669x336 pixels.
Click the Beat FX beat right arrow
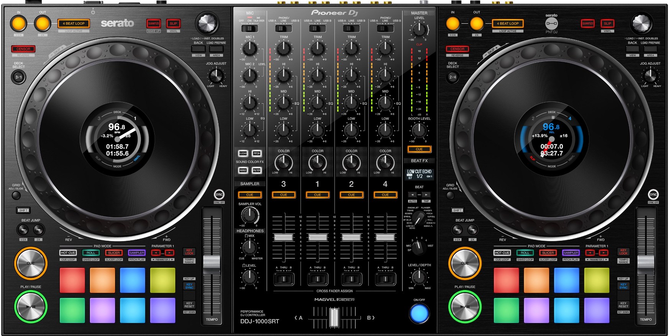point(426,195)
